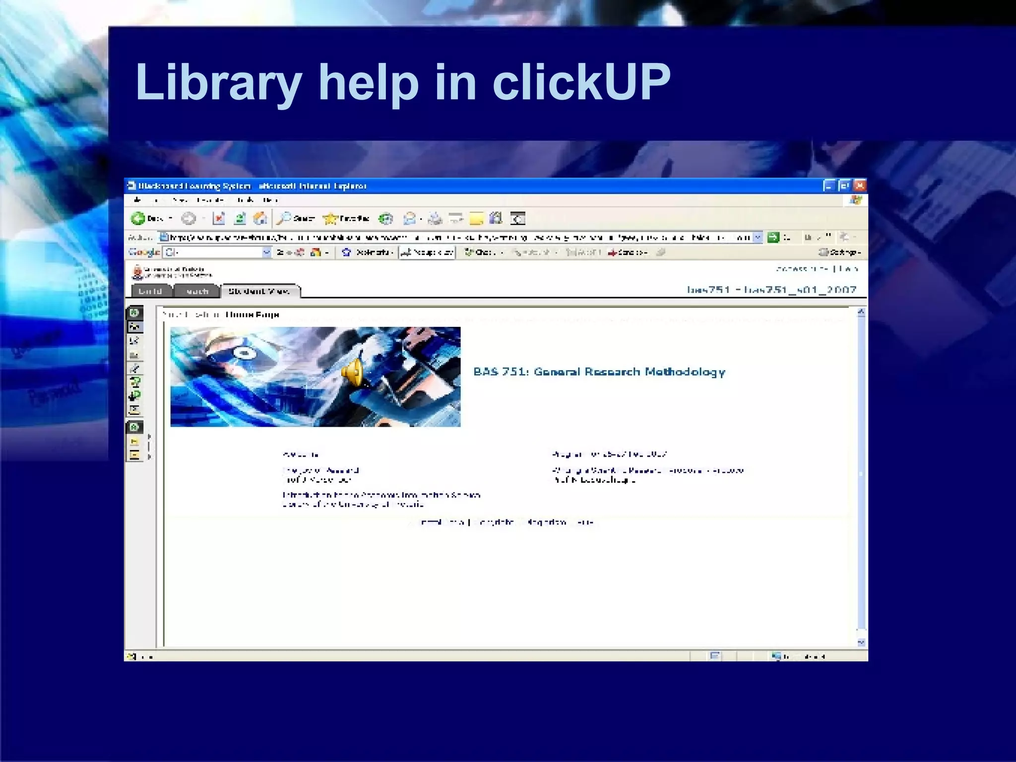
Task: Open the Types of Research link
Action: [x=320, y=470]
